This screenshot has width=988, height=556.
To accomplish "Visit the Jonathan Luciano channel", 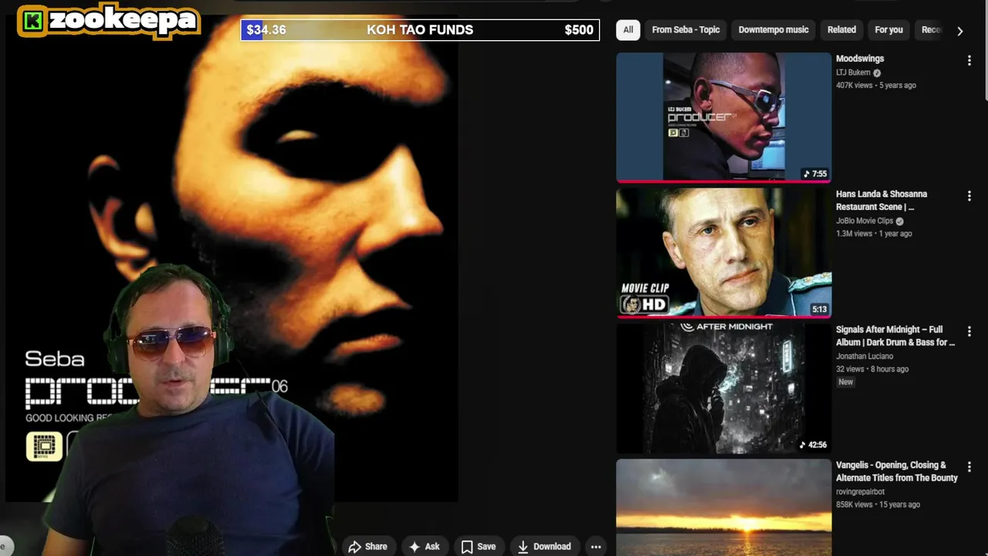I will [x=864, y=356].
